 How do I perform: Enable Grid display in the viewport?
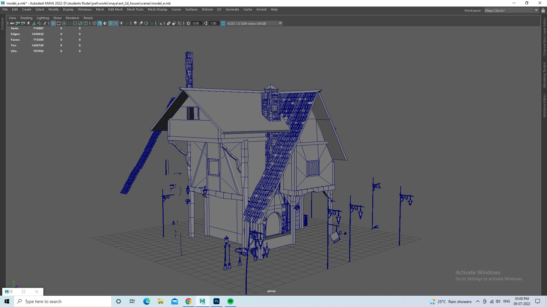[53, 23]
